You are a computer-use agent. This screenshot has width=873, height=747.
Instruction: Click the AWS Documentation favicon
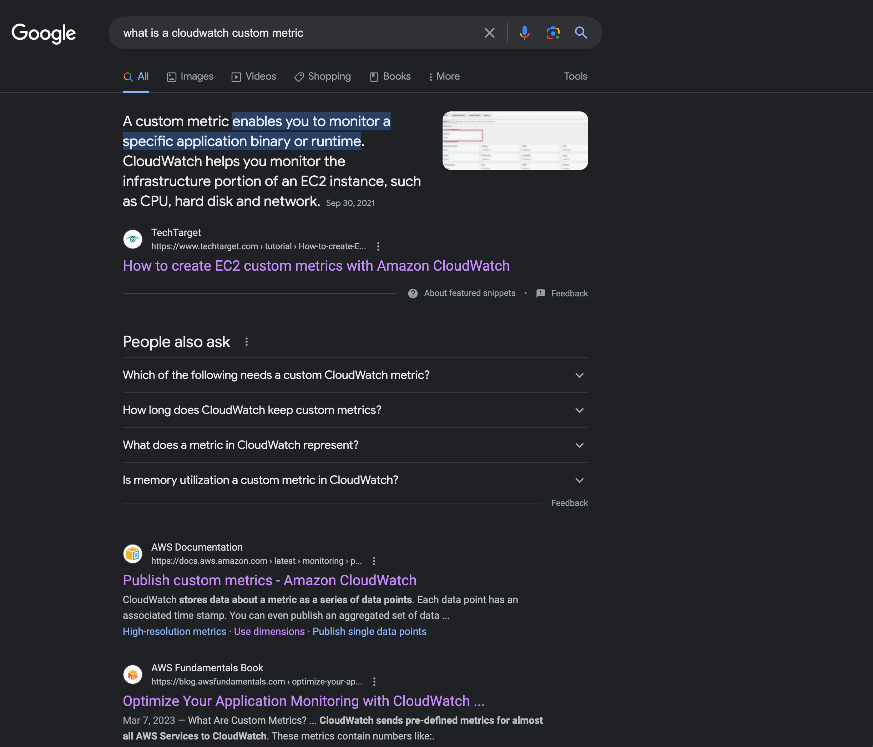coord(133,554)
